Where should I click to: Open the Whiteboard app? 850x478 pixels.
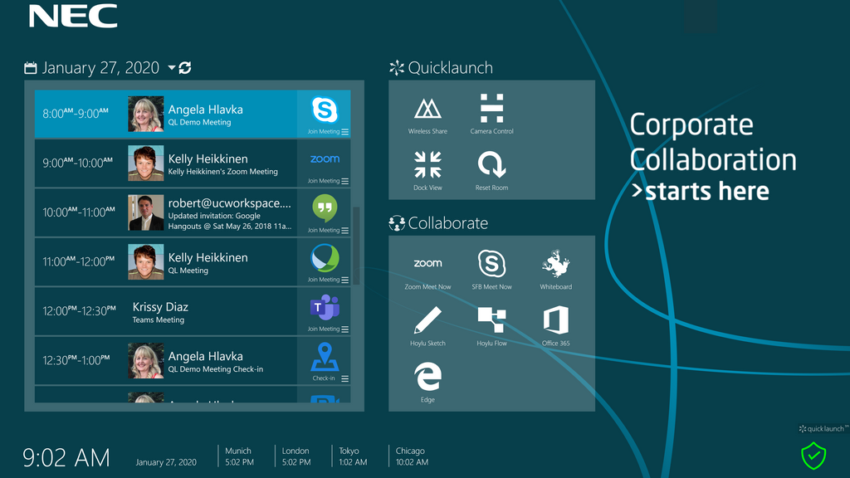pyautogui.click(x=555, y=270)
